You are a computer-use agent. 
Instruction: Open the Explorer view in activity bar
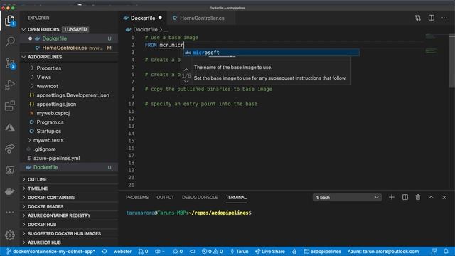[x=10, y=21]
